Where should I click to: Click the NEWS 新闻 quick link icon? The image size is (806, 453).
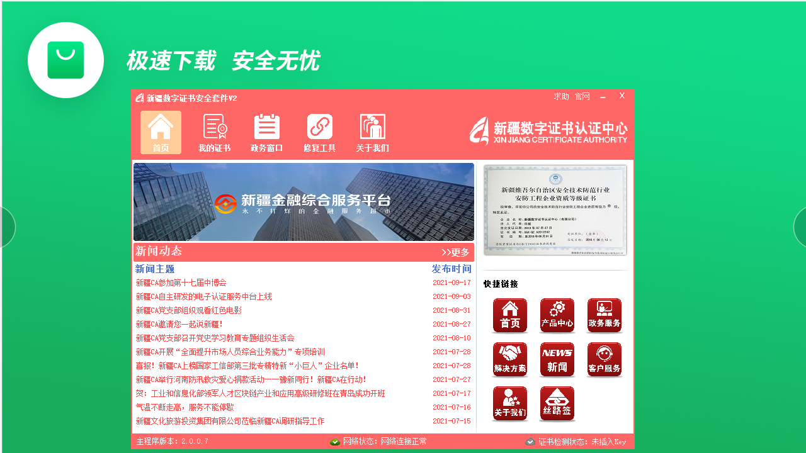(556, 359)
